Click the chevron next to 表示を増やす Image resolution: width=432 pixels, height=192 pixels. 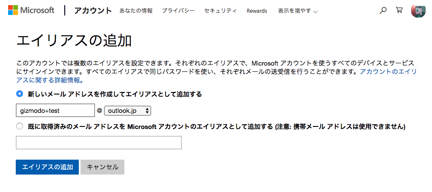coord(315,12)
